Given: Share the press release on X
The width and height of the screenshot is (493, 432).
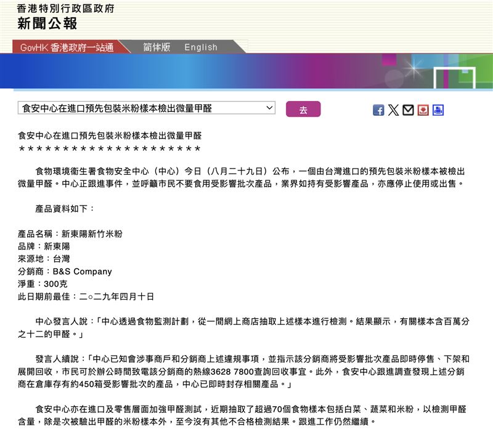Looking at the screenshot, I should [393, 110].
